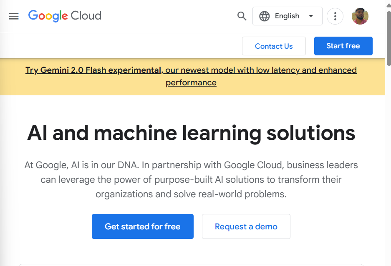Click the AI and machine learning solutions heading

pyautogui.click(x=191, y=133)
